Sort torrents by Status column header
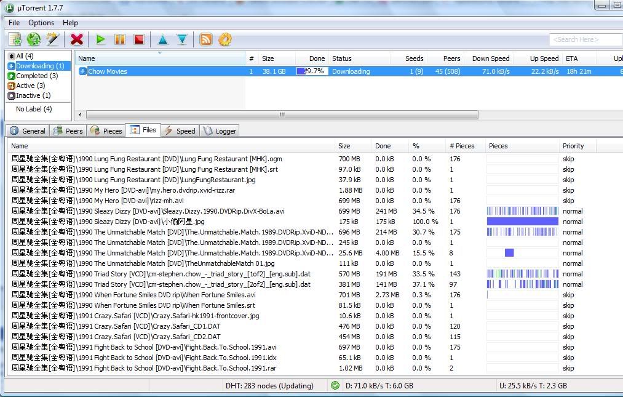 pyautogui.click(x=359, y=58)
